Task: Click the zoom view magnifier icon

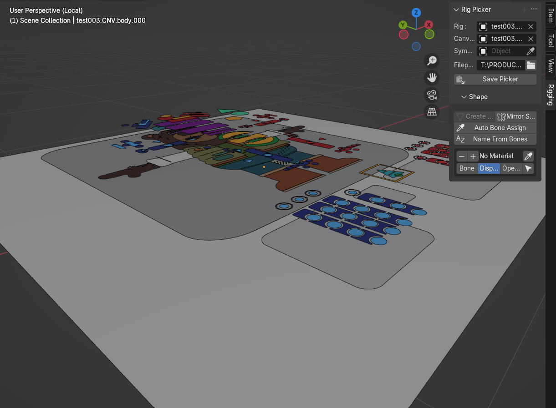Action: coord(432,60)
